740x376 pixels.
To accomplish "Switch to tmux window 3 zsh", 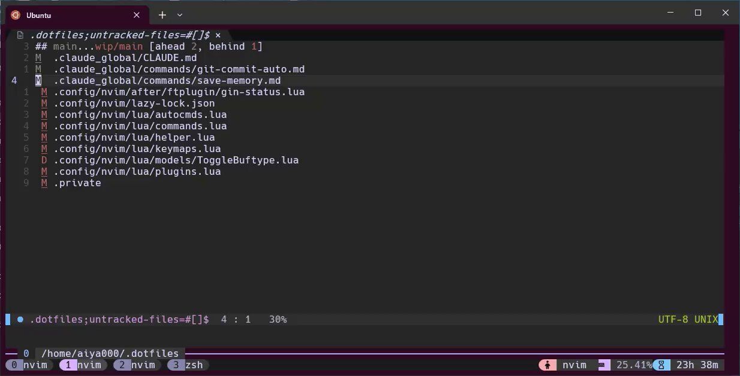I will [x=188, y=365].
